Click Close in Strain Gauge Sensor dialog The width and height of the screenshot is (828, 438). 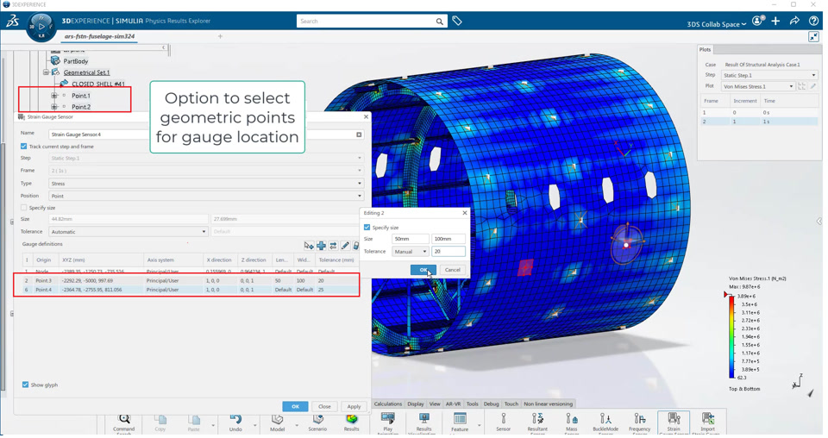point(324,406)
